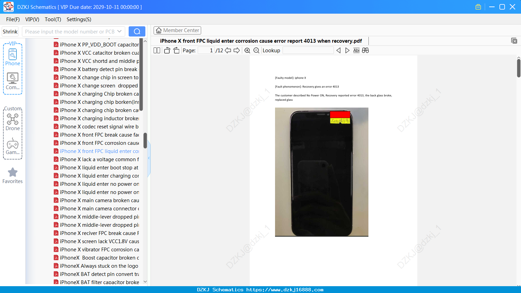The height and width of the screenshot is (293, 521).
Task: Click the yellow toolbox icon in title bar
Action: point(478,7)
